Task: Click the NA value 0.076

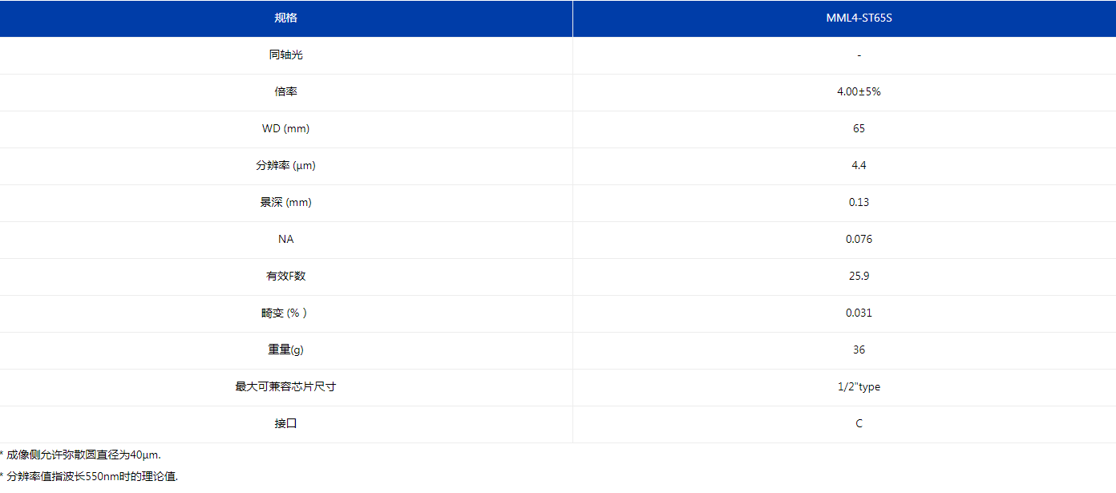Action: tap(859, 240)
